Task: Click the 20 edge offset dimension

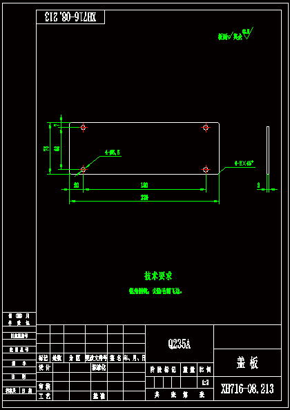Action: click(76, 186)
